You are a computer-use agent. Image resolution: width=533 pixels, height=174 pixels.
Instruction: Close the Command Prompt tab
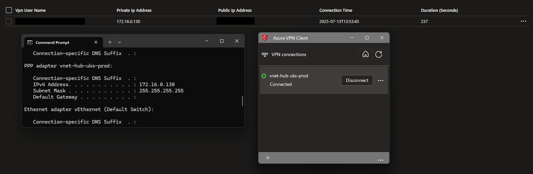[x=96, y=42]
